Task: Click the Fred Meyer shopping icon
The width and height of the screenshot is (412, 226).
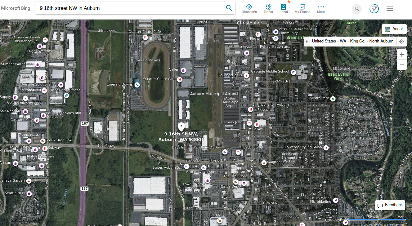Action: [220, 220]
